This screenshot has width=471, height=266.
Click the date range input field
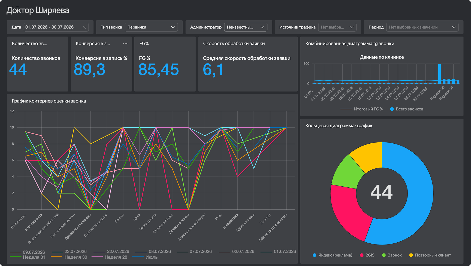[56, 27]
